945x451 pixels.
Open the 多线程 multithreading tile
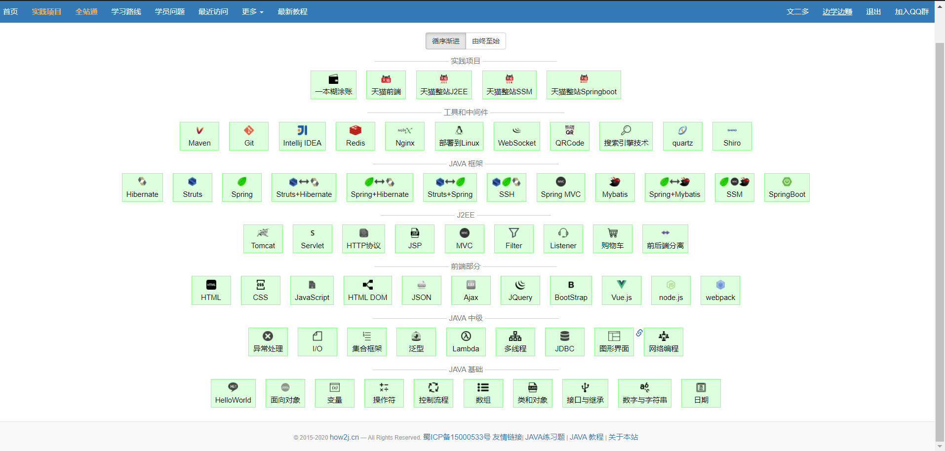[515, 342]
